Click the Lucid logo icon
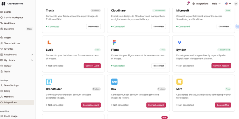The width and height of the screenshot is (239, 119). tap(49, 42)
